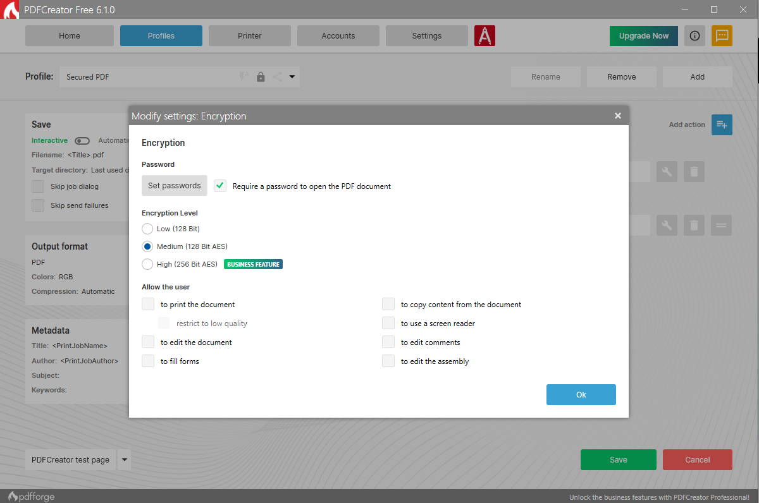Click the Unlock the business features footer text
The width and height of the screenshot is (759, 503).
click(x=659, y=497)
